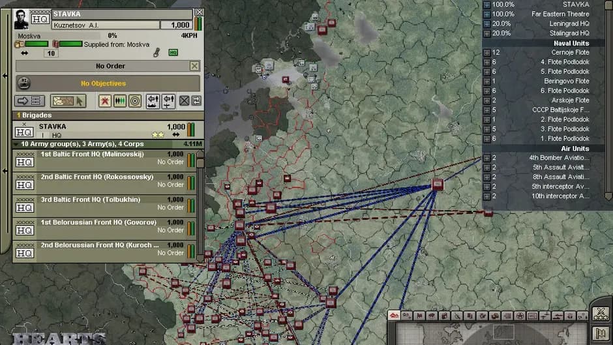613x345 pixels.
Task: Select CCCP Baltijskoje F... in outliner
Action: coord(560,110)
